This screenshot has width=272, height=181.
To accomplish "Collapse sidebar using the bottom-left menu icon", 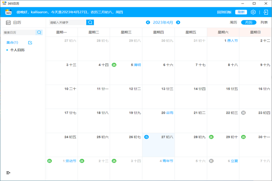I will click(x=8, y=173).
